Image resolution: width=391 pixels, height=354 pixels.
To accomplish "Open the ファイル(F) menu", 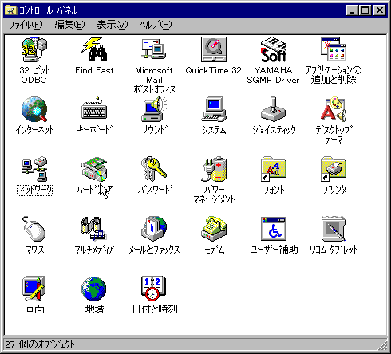I will 26,25.
